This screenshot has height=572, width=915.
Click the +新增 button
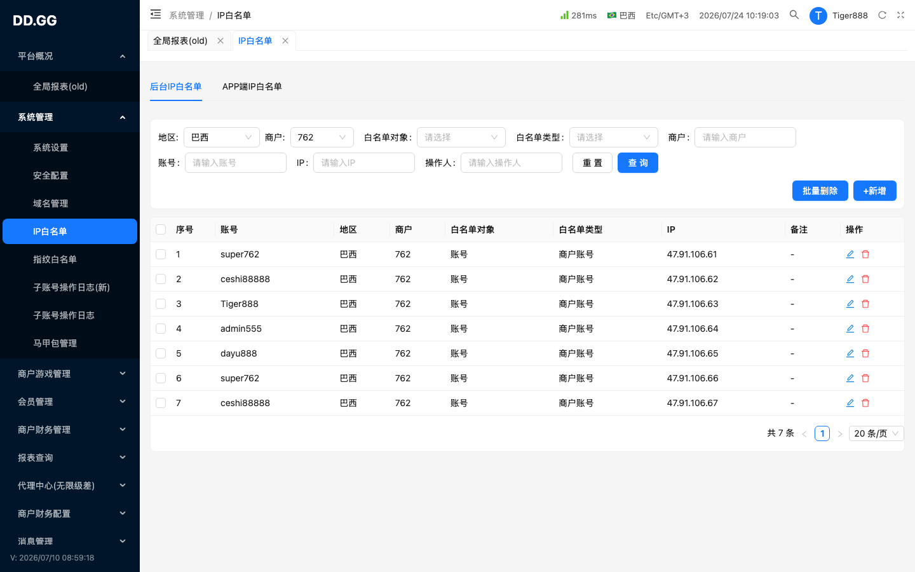click(x=874, y=191)
